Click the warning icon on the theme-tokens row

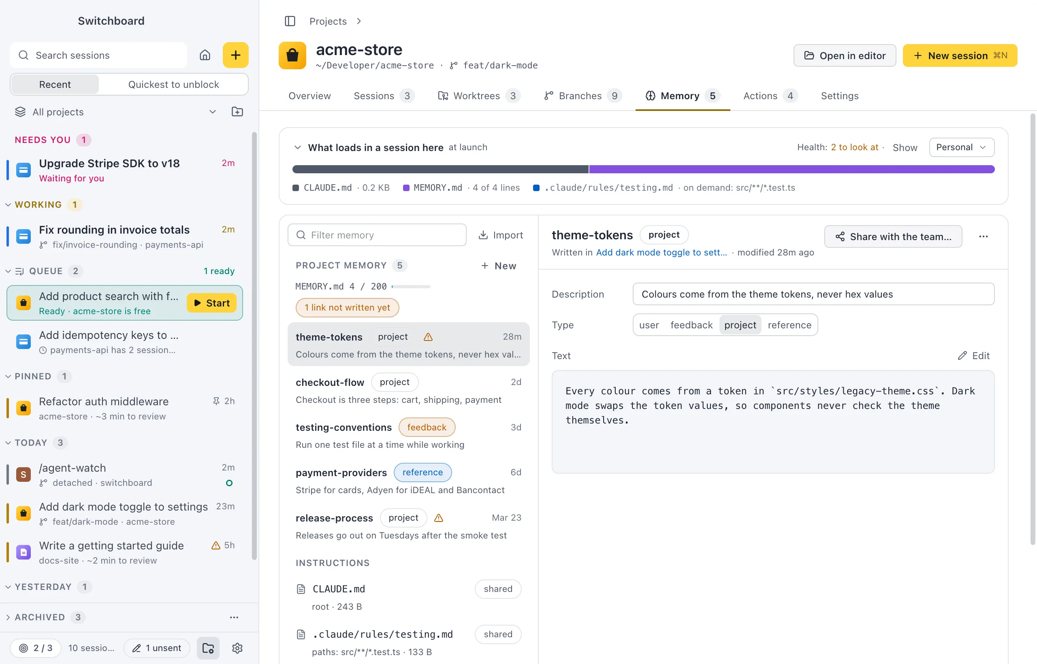point(428,337)
